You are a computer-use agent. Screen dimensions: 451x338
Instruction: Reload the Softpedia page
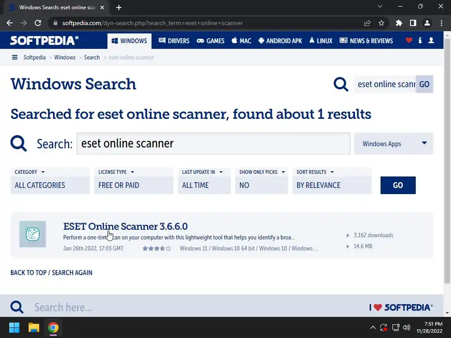(38, 23)
